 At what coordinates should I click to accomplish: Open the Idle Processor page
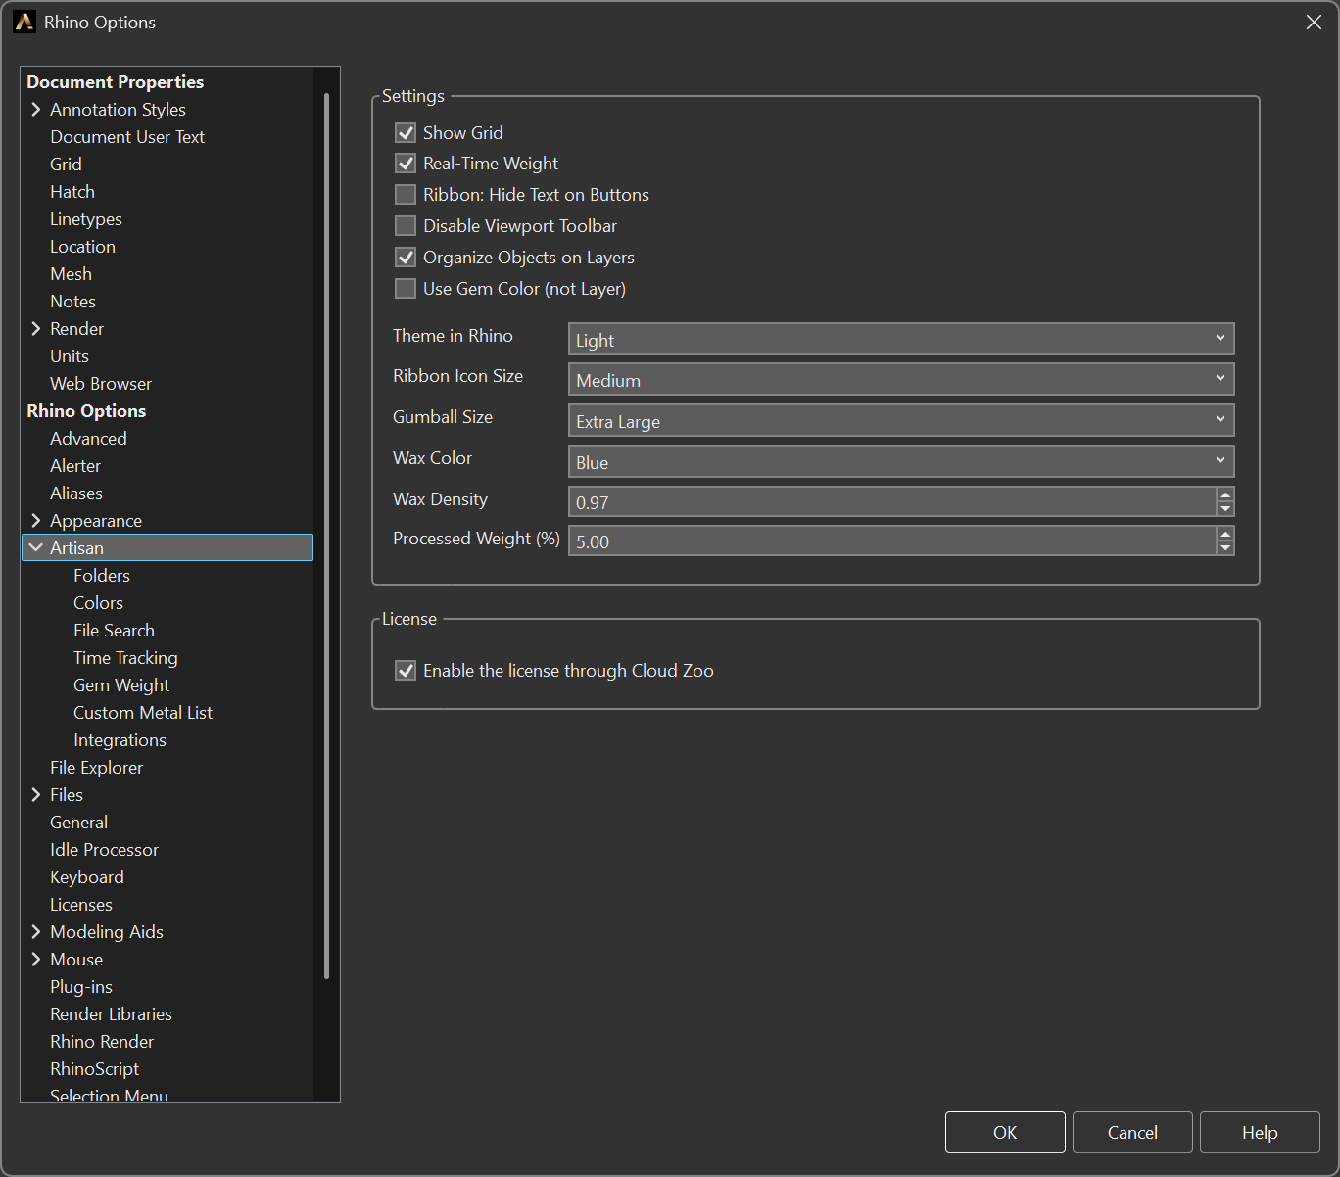[x=104, y=849]
